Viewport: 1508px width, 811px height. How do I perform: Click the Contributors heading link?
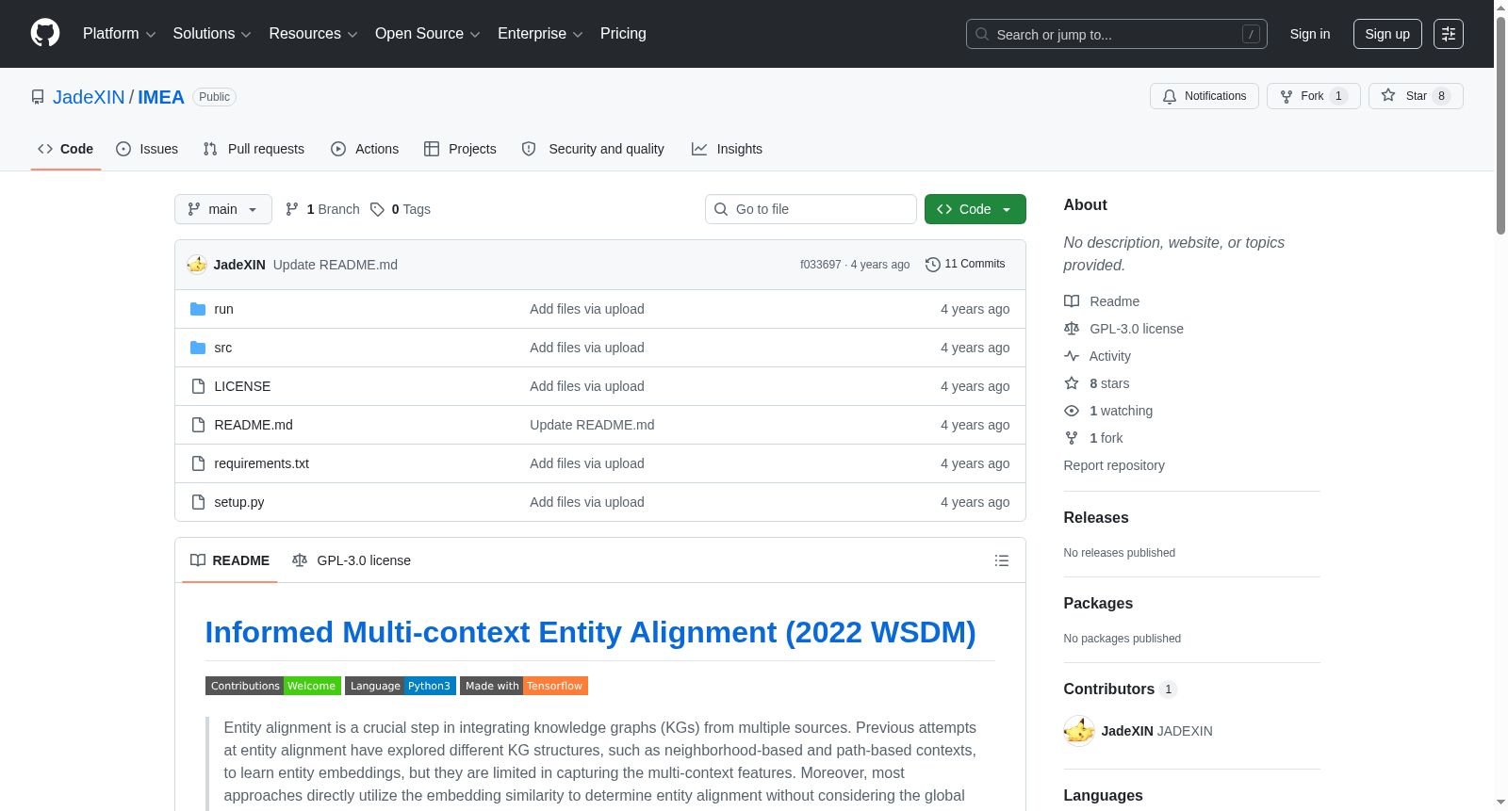tap(1120, 689)
